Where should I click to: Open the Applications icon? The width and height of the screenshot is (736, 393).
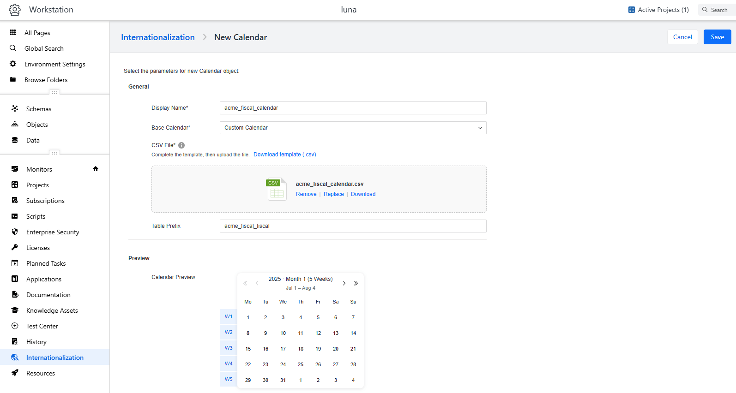pyautogui.click(x=15, y=279)
